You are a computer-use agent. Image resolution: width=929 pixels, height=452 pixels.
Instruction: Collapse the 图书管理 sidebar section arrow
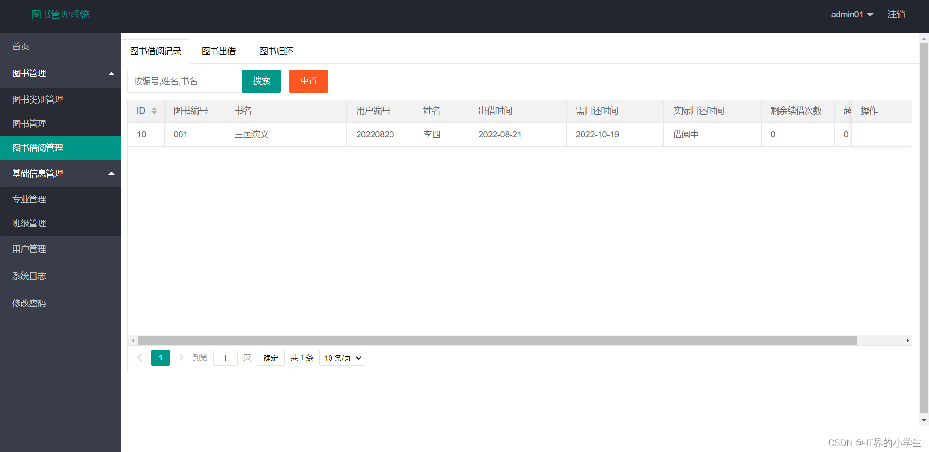112,74
